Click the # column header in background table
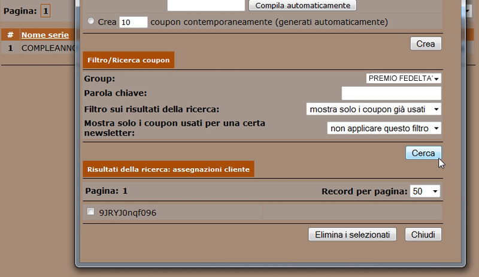 pos(10,35)
